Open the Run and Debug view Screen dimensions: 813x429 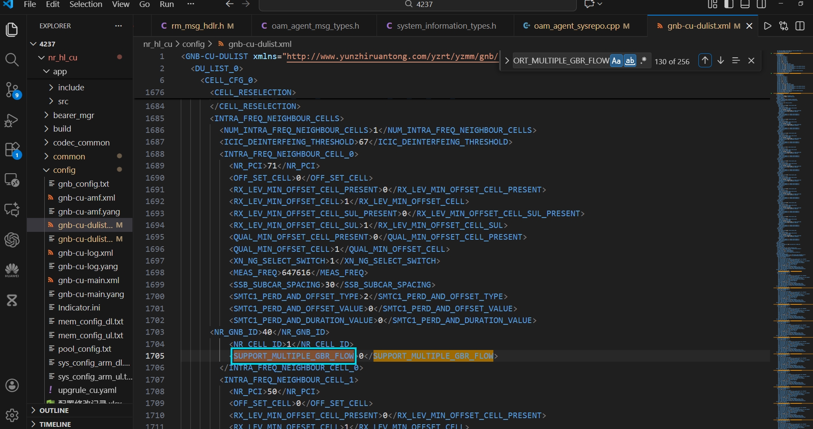coord(12,120)
